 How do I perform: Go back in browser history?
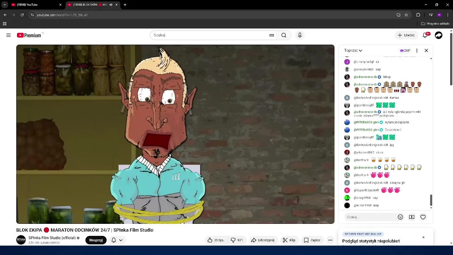(x=5, y=15)
